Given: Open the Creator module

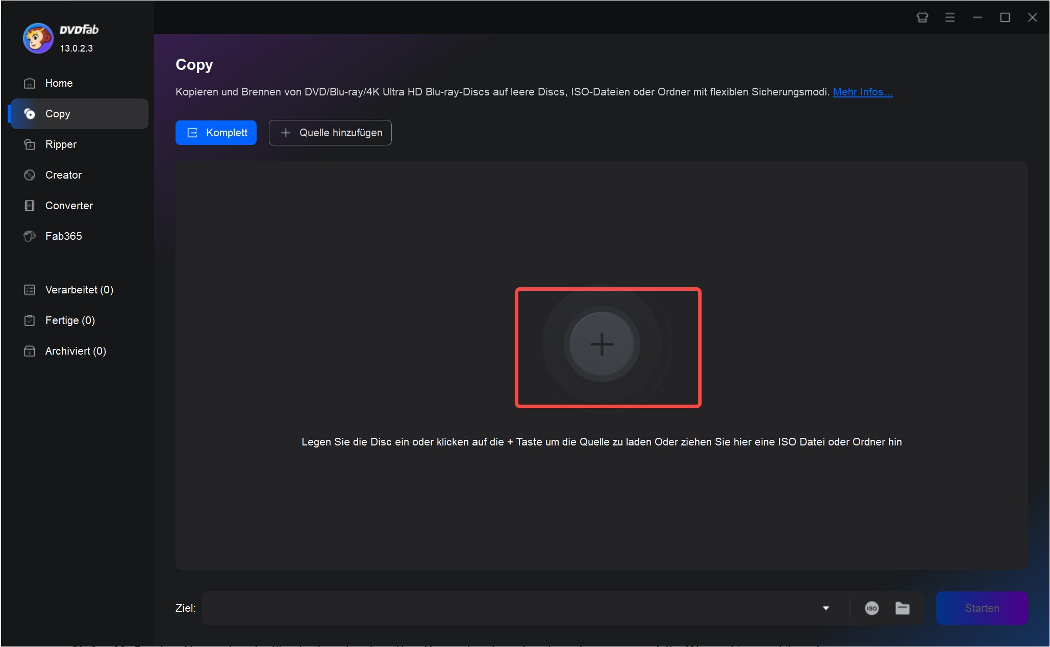Looking at the screenshot, I should click(x=63, y=175).
